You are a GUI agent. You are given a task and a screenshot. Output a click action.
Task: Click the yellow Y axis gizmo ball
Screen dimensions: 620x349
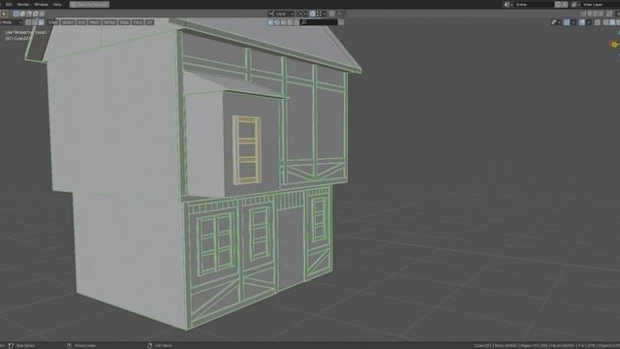(614, 45)
